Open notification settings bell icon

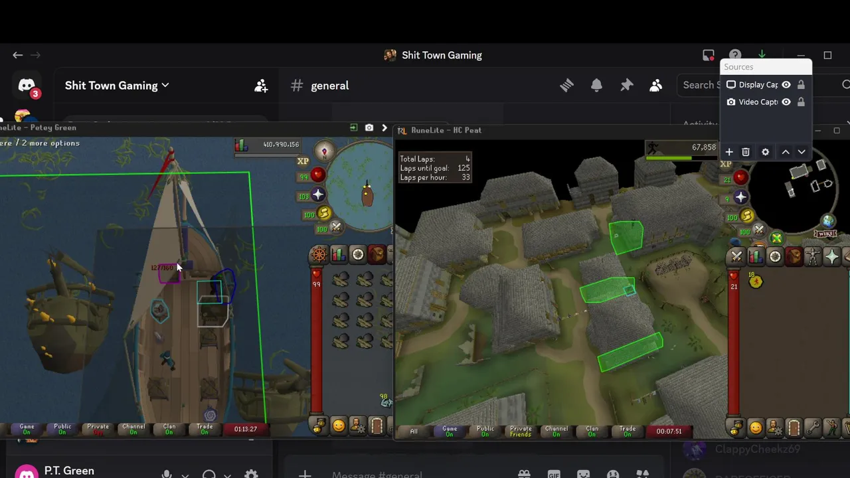(x=596, y=85)
